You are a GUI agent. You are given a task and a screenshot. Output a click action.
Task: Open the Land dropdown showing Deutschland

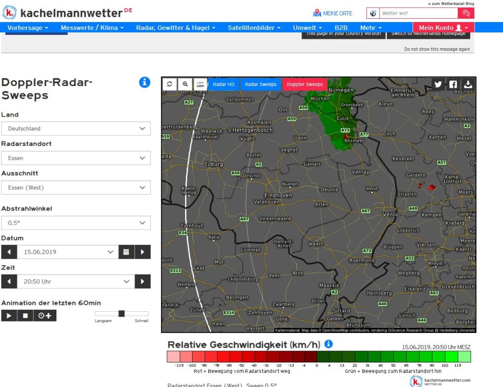coord(76,128)
